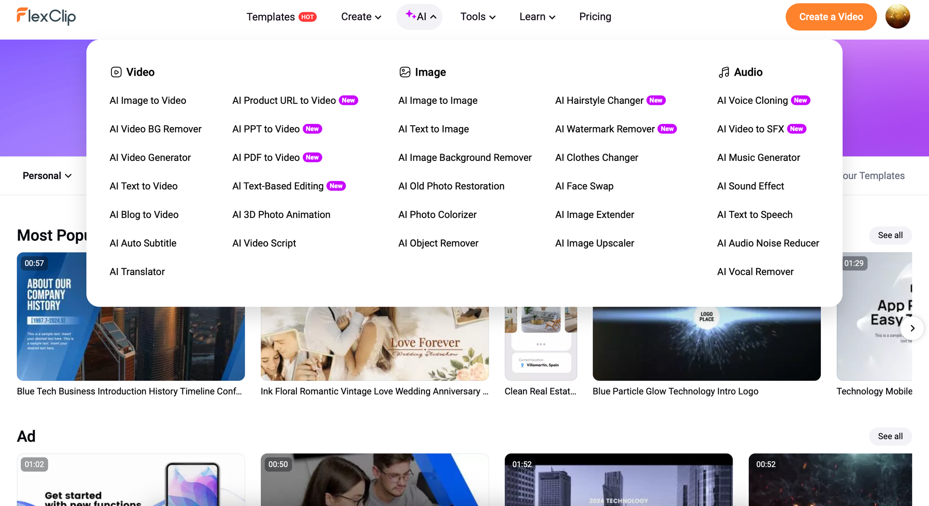The image size is (929, 506).
Task: Open AI Text to Speech
Action: pos(755,215)
